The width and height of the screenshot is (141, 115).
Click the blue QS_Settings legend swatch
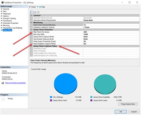51,97
